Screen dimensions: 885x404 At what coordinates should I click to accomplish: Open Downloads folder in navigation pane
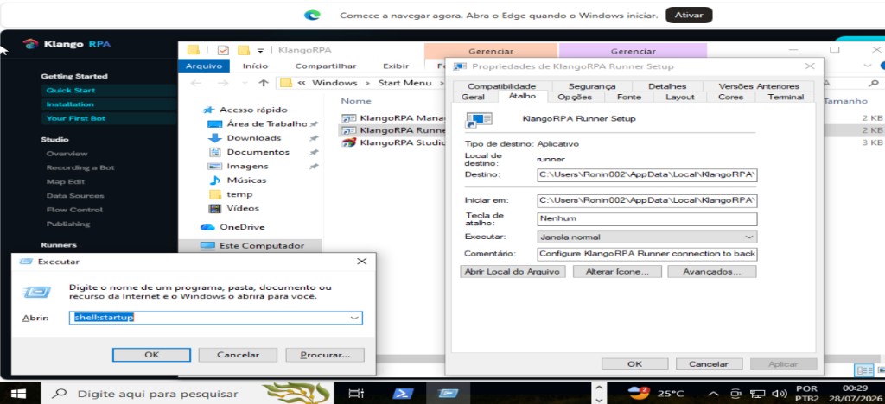click(253, 138)
